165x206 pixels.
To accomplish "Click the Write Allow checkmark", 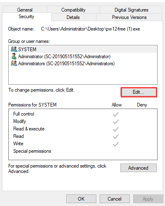I will (x=116, y=144).
